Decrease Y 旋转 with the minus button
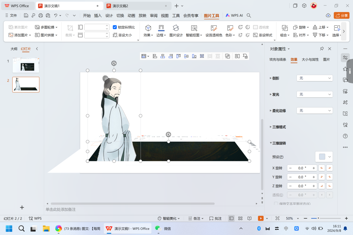Screen dimensions: 353x235 tap(291, 177)
